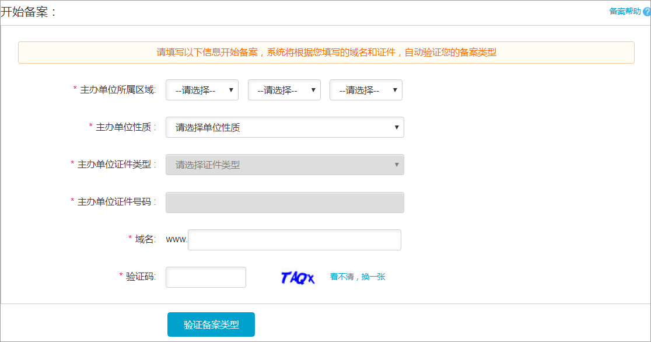Screen dimensions: 651x342
Task: Click the 主办单位所属区域 field label
Action: [117, 90]
